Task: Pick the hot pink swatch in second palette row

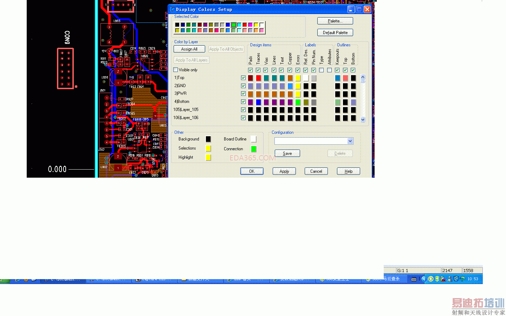Action: click(217, 31)
